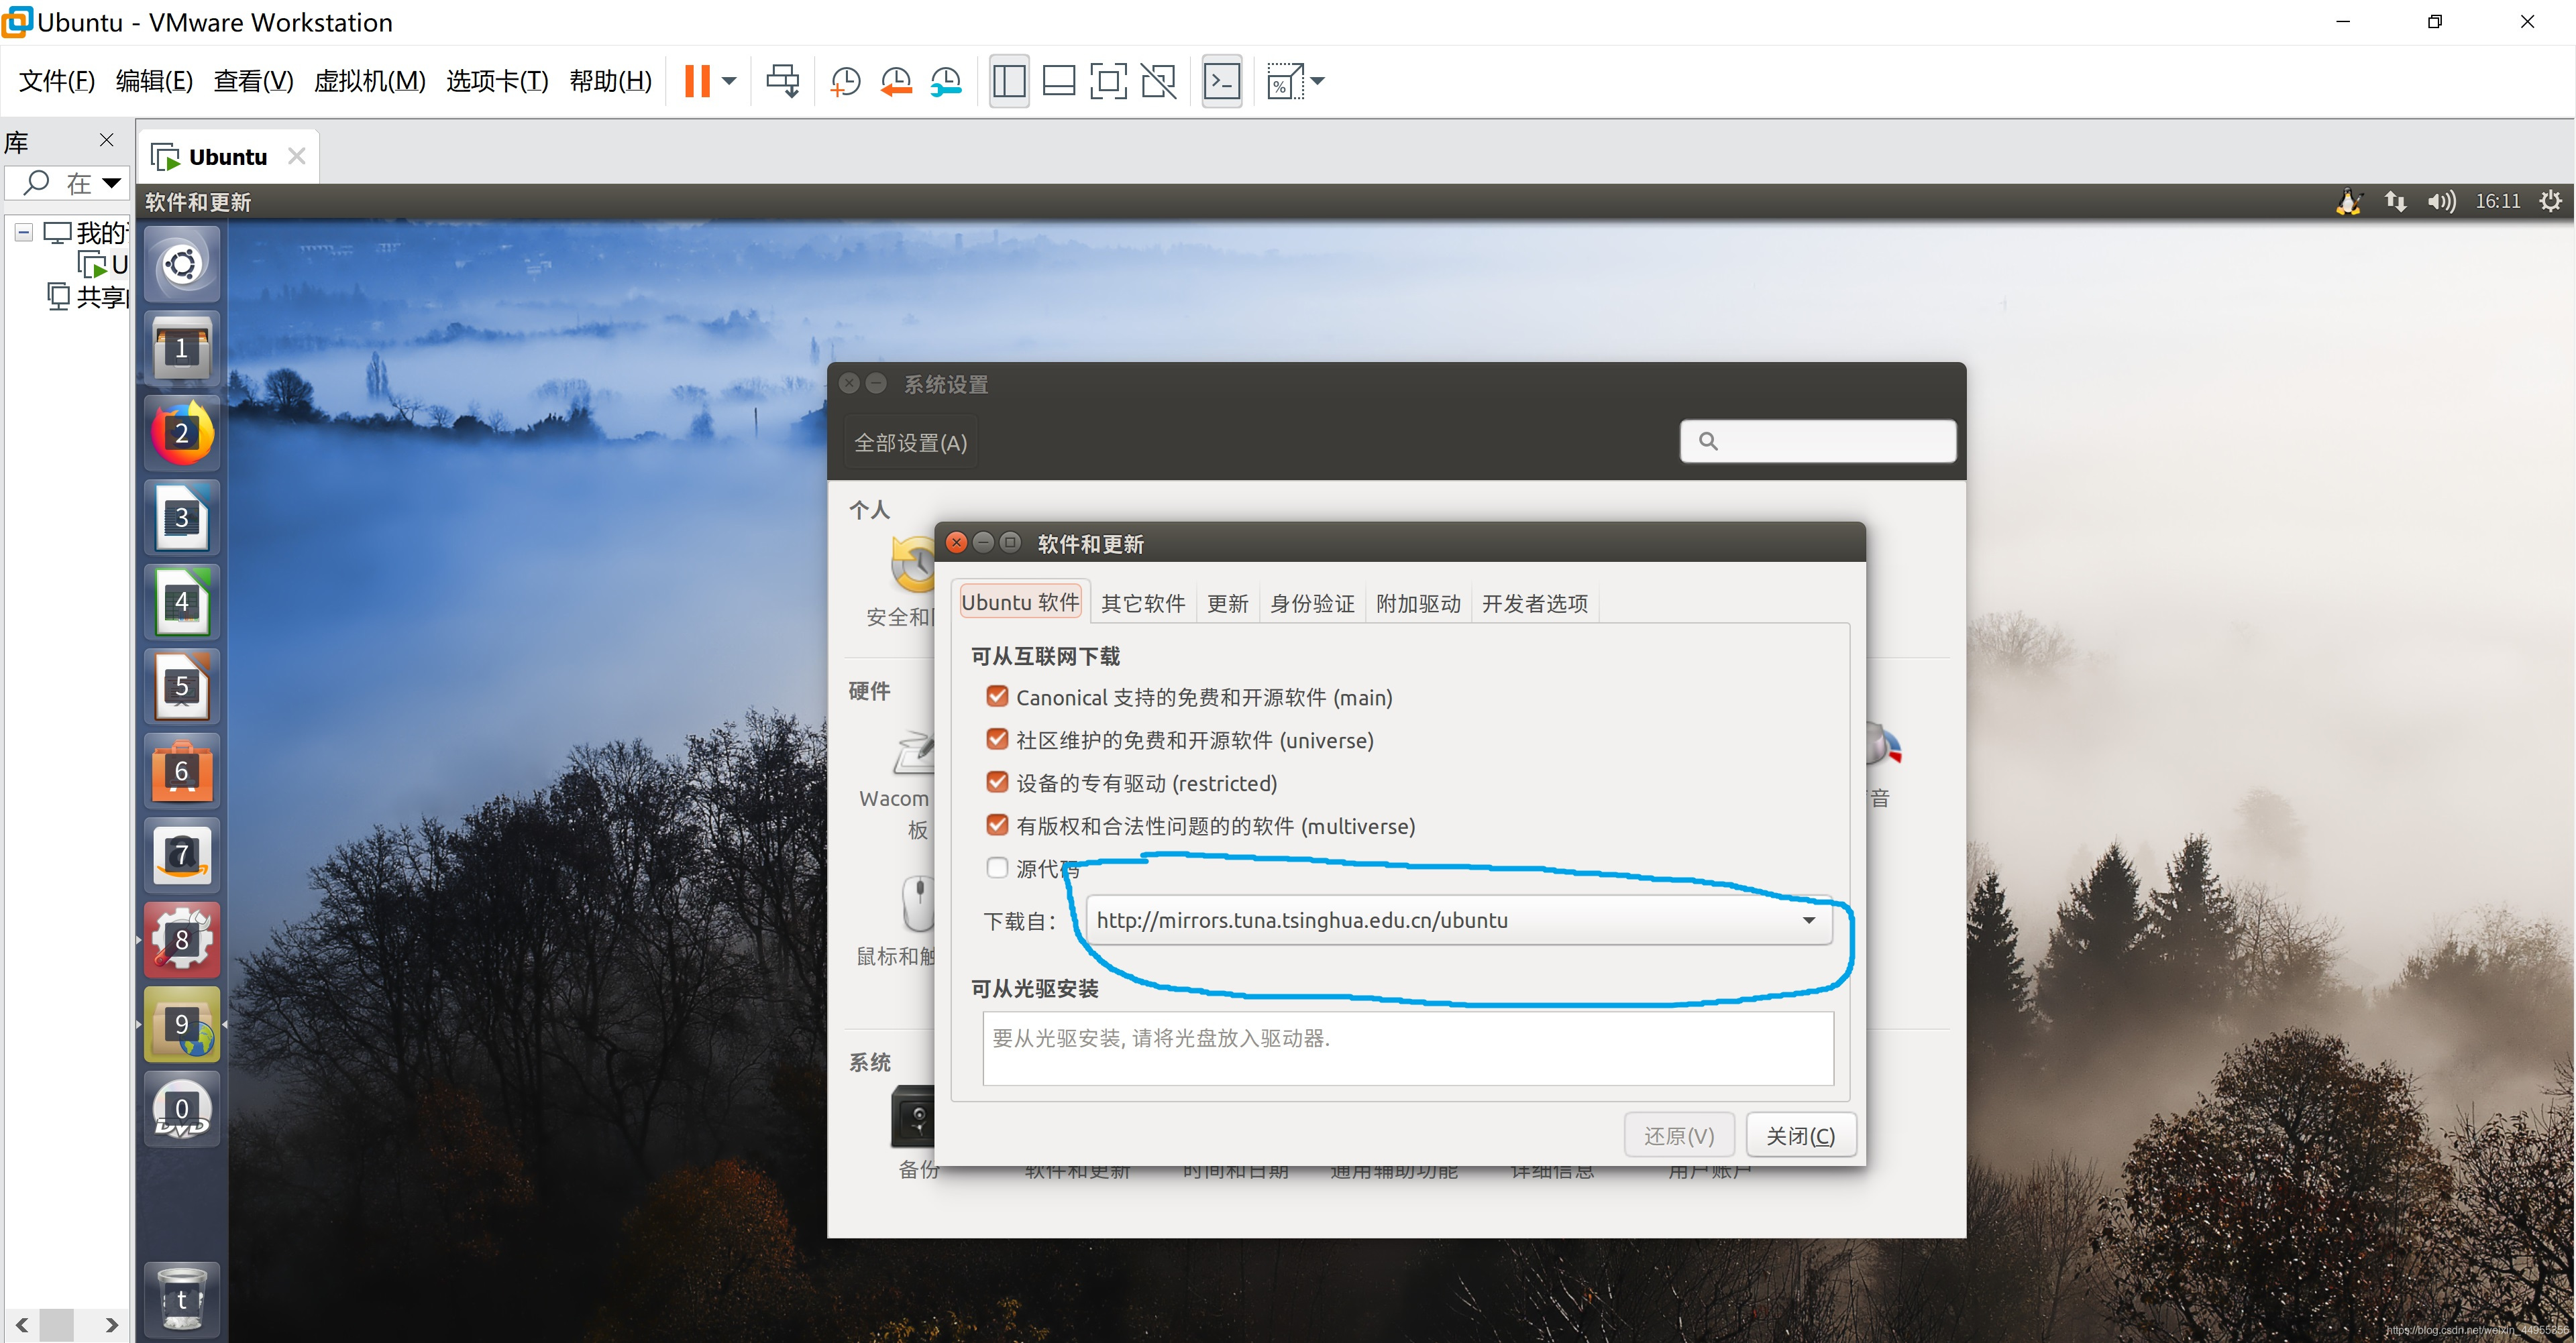
Task: Uncheck the universe community software checkbox
Action: [997, 740]
